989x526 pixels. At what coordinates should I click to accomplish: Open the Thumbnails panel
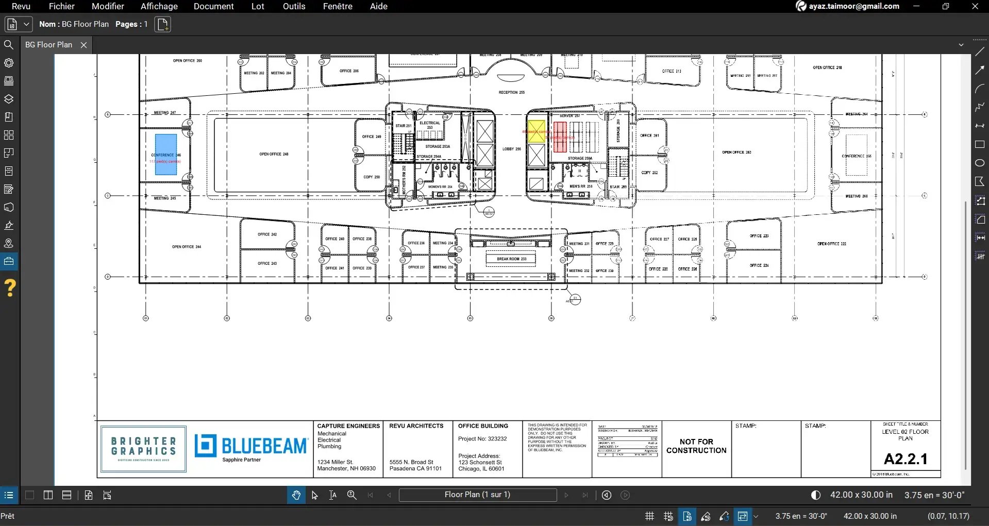click(9, 135)
